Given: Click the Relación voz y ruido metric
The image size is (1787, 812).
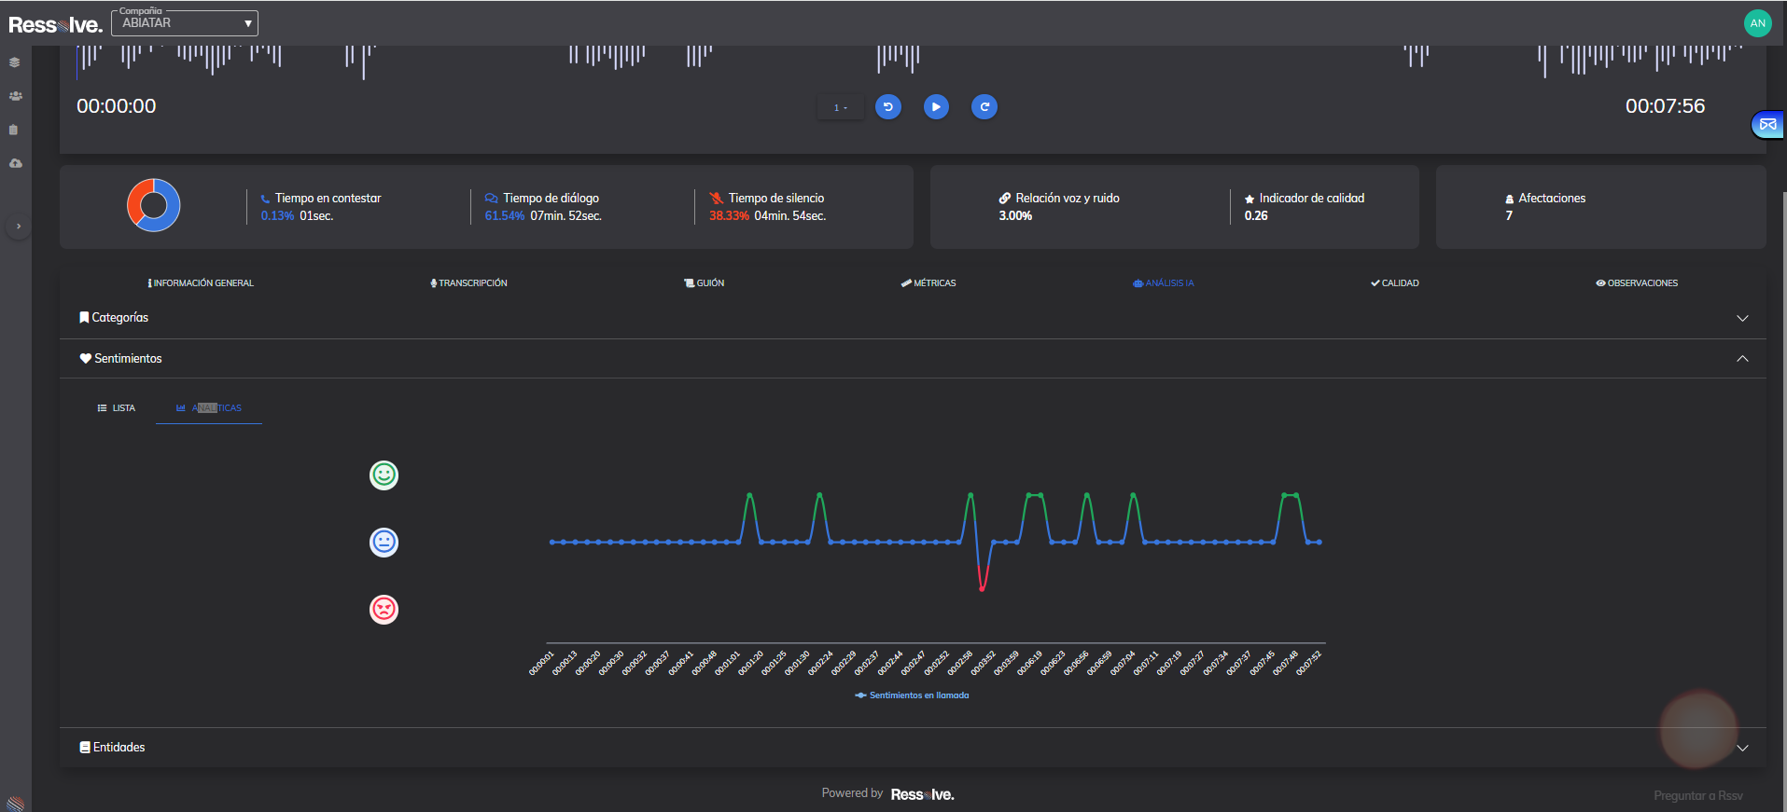Looking at the screenshot, I should tap(1059, 207).
